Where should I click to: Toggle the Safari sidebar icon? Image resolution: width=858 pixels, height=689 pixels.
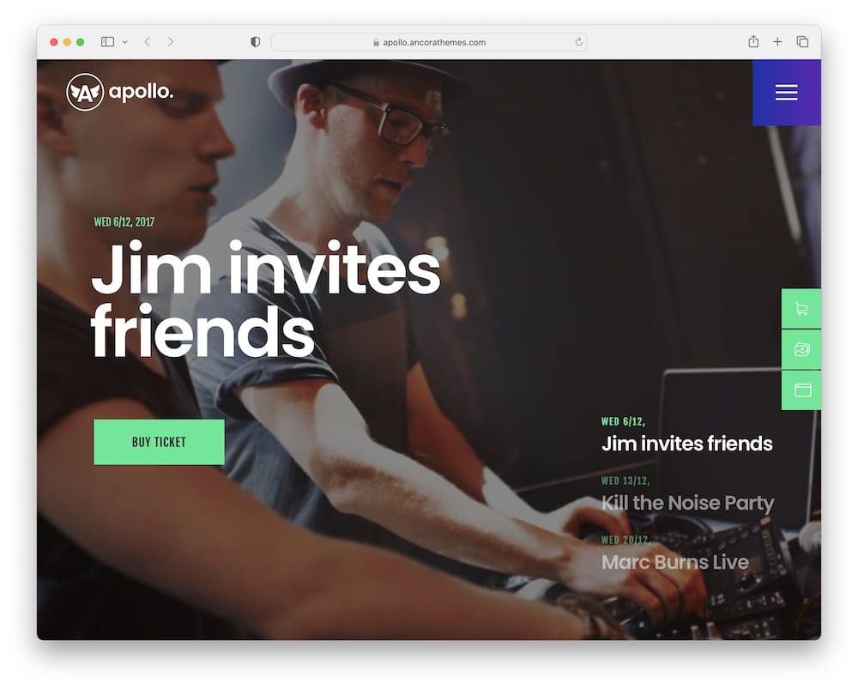(x=108, y=41)
